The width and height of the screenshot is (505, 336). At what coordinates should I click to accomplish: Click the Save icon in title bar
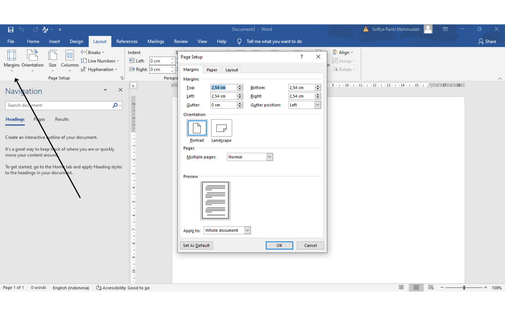coord(11,29)
